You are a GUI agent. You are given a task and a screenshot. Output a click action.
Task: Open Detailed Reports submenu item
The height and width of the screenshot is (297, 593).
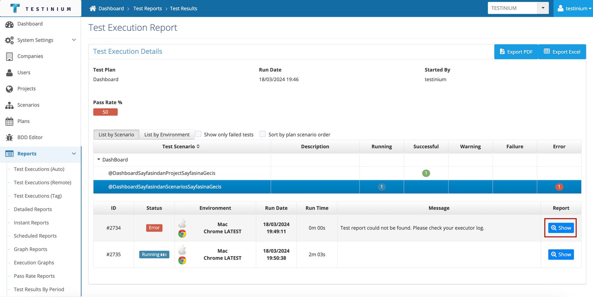click(x=33, y=209)
